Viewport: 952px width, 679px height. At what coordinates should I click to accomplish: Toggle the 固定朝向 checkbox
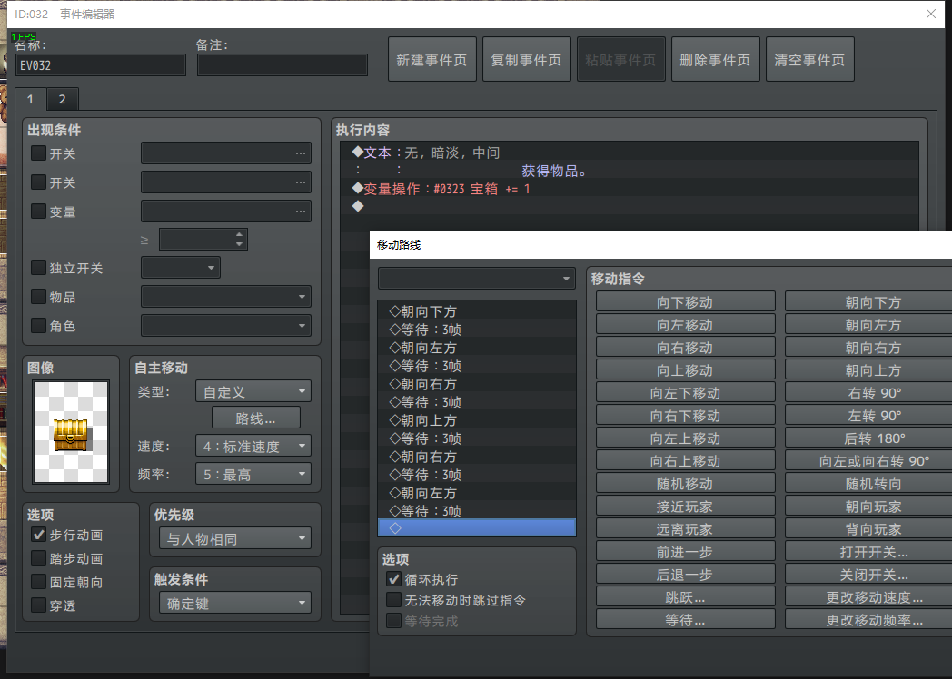click(38, 582)
